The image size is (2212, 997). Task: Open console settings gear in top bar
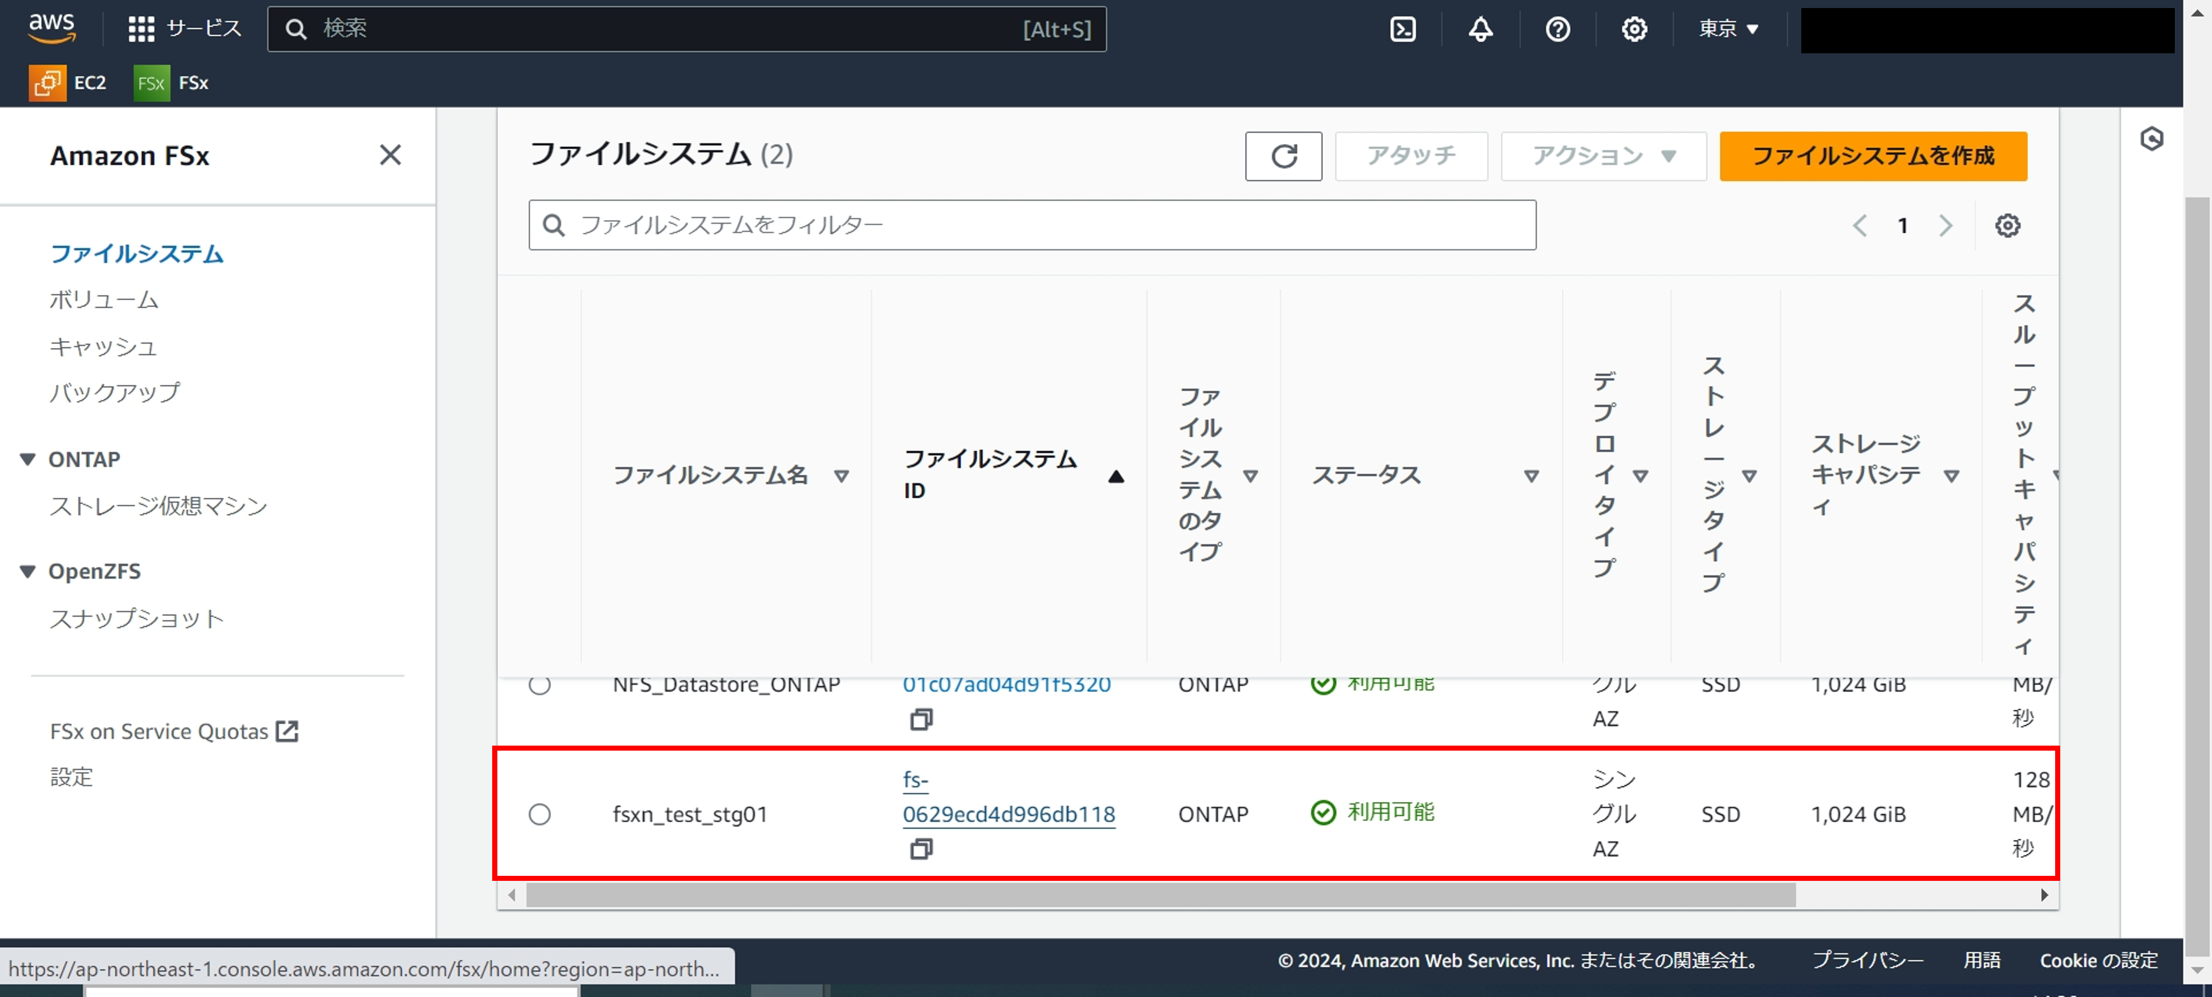click(x=1633, y=29)
